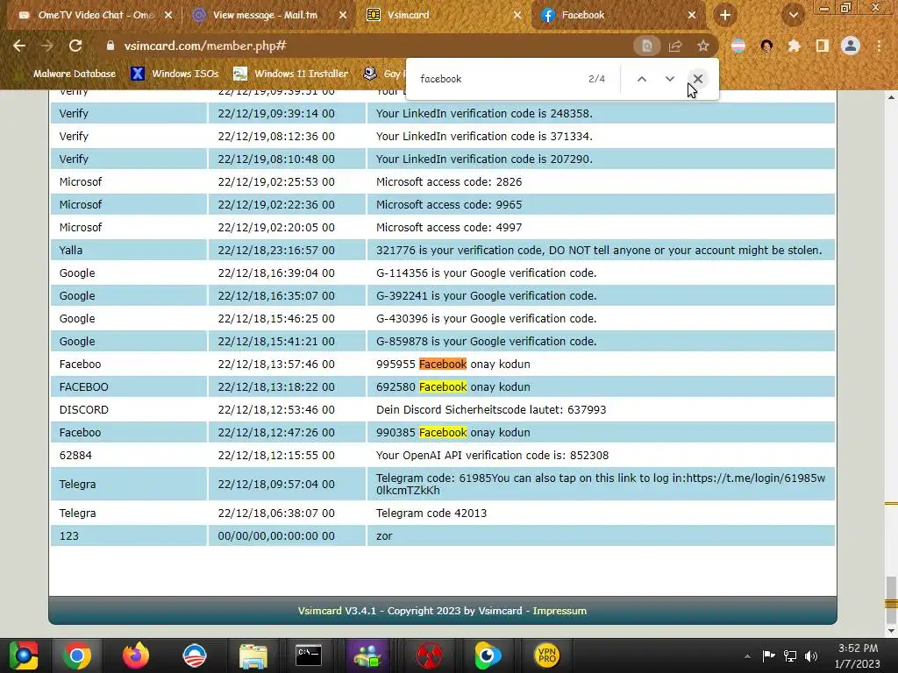Click the 'zor' message in the last row

tap(384, 536)
